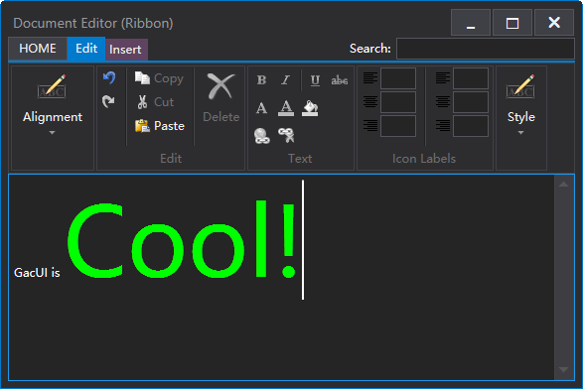Image resolution: width=583 pixels, height=389 pixels.
Task: Open the Style dropdown button
Action: pyautogui.click(x=520, y=118)
